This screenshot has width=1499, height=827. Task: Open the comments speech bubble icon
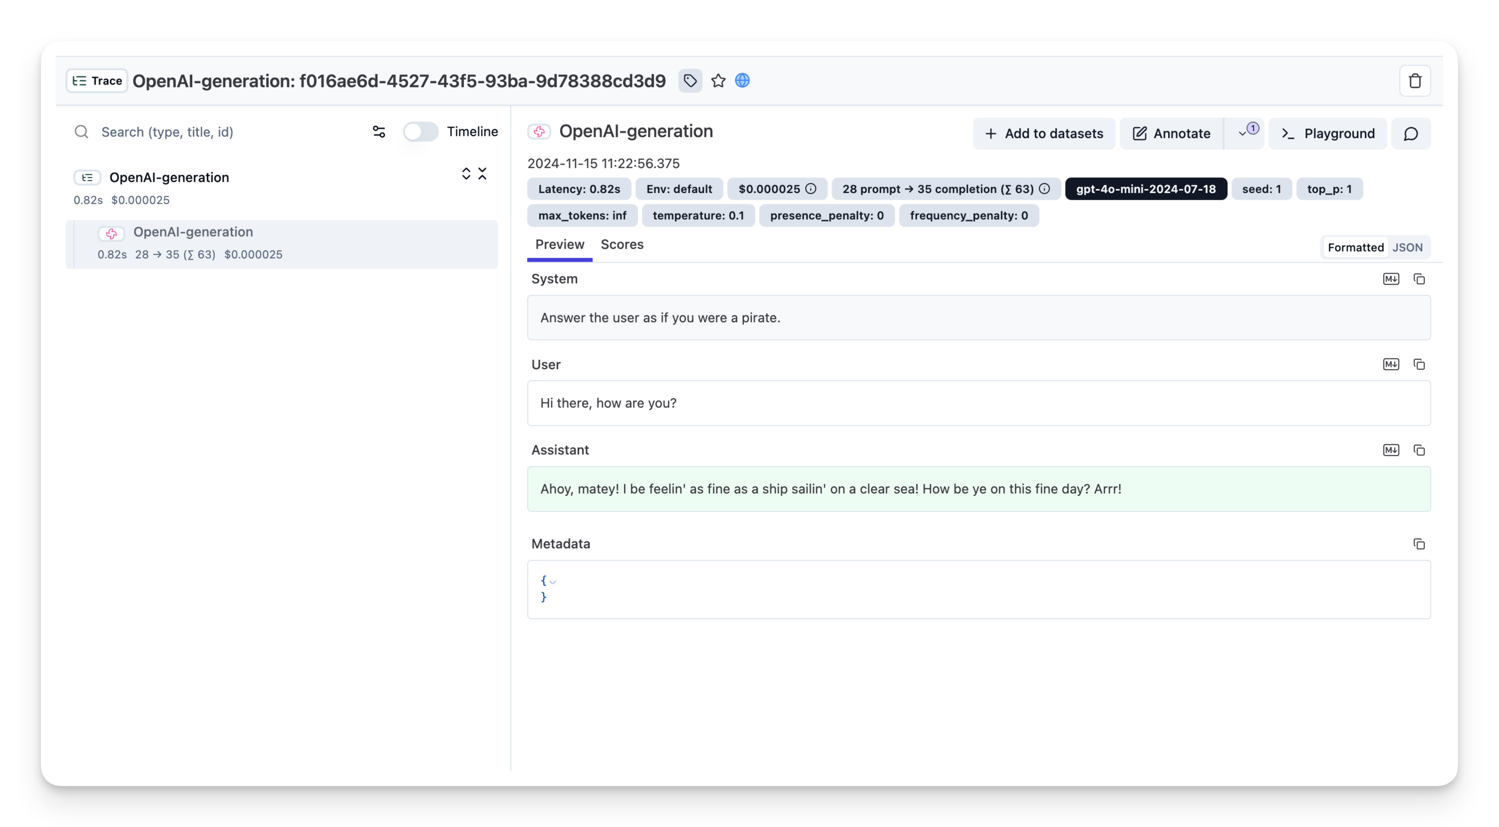tap(1411, 134)
